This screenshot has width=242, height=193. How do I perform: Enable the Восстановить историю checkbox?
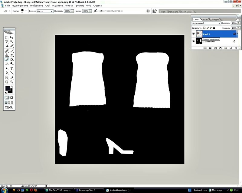click(x=100, y=11)
